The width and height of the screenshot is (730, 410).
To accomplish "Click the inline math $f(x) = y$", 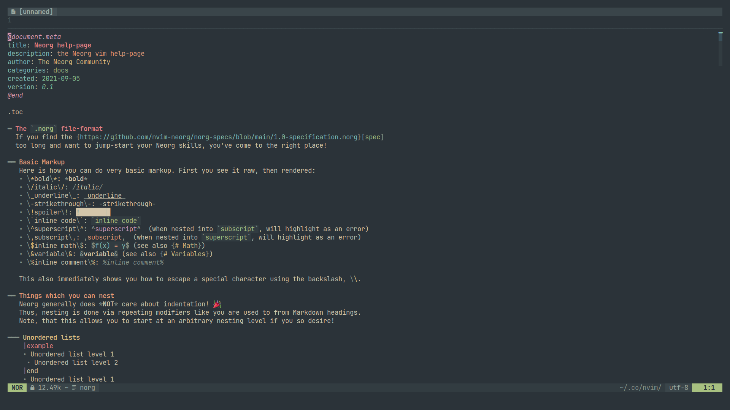I will [110, 246].
